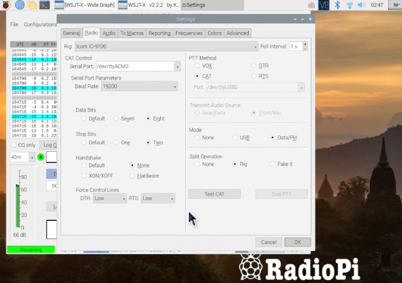This screenshot has height=283, width=402.
Task: Click the VNC server tray icon
Action: click(x=323, y=5)
